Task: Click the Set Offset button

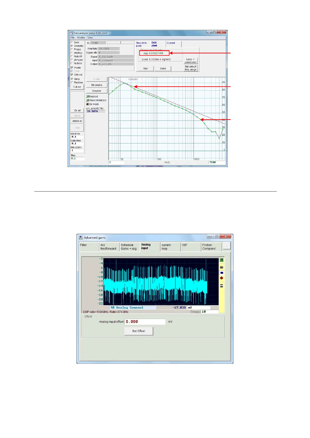Action: tap(139, 331)
